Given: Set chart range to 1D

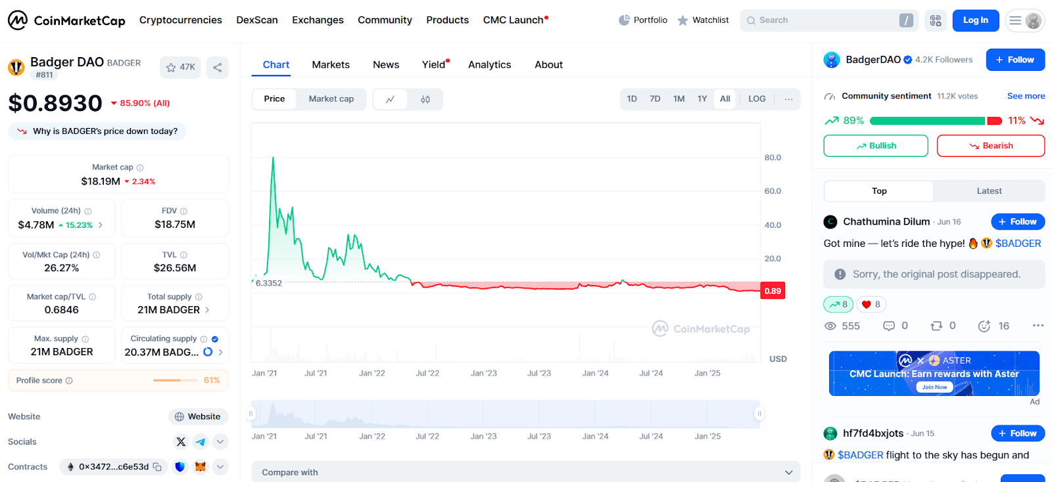Looking at the screenshot, I should pyautogui.click(x=632, y=99).
